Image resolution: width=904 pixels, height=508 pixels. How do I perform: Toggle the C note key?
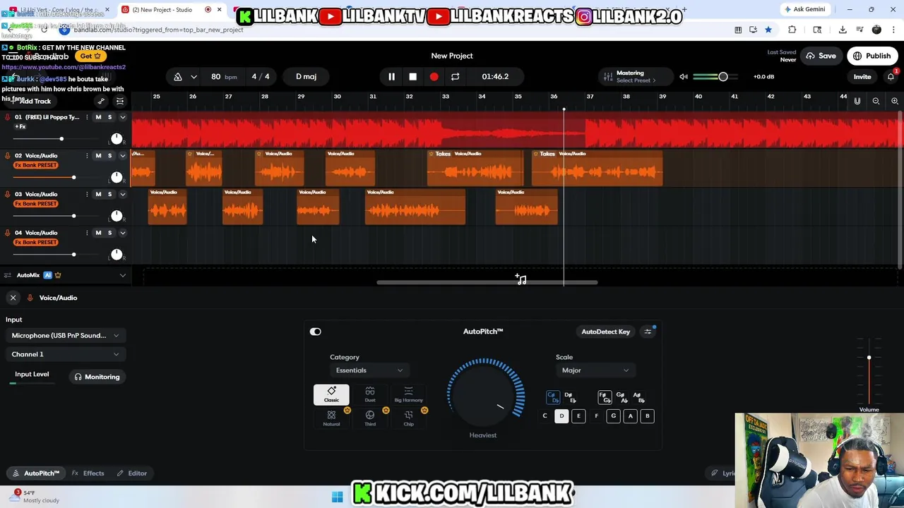coord(545,416)
